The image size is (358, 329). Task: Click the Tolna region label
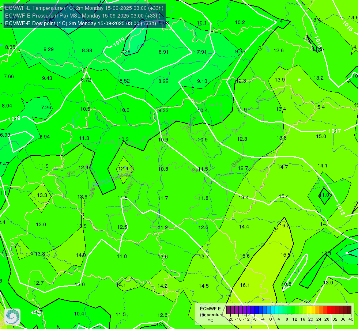128,189
